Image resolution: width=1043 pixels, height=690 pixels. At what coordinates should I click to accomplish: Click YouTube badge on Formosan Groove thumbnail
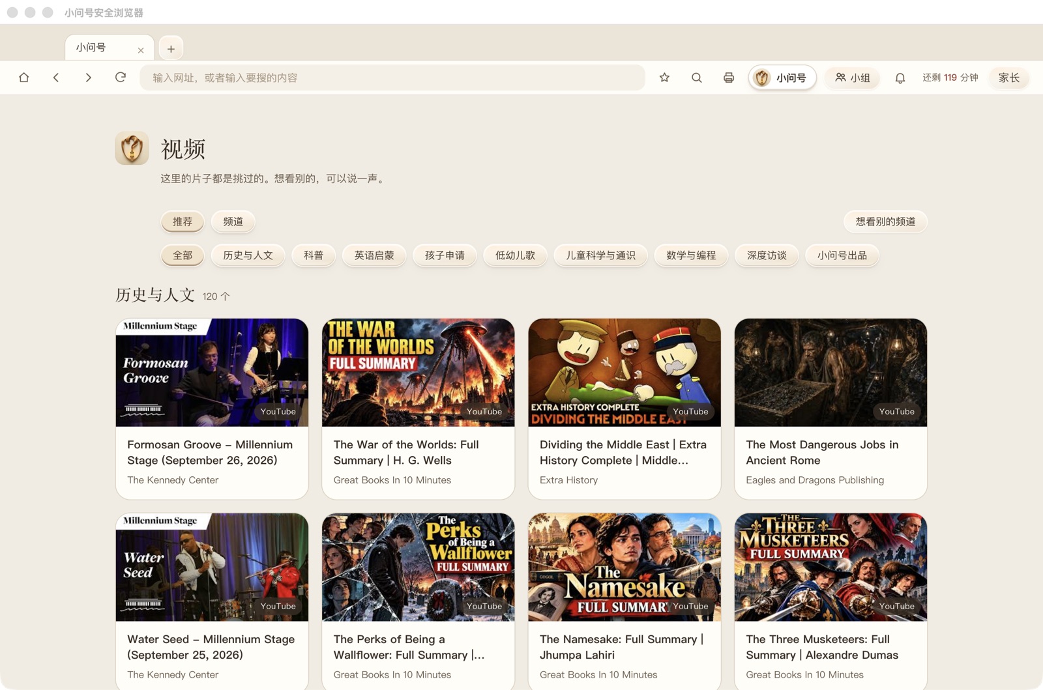point(278,412)
